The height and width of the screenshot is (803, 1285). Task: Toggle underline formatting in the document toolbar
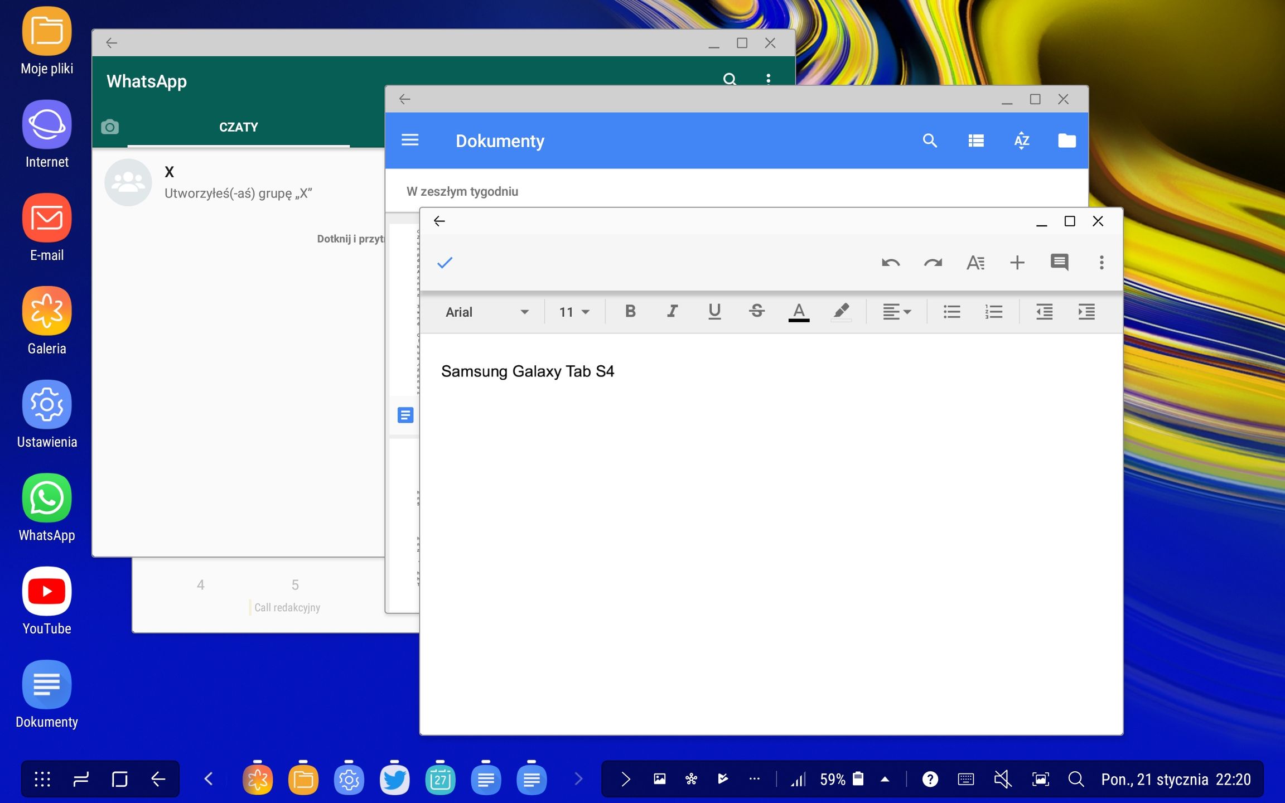714,311
